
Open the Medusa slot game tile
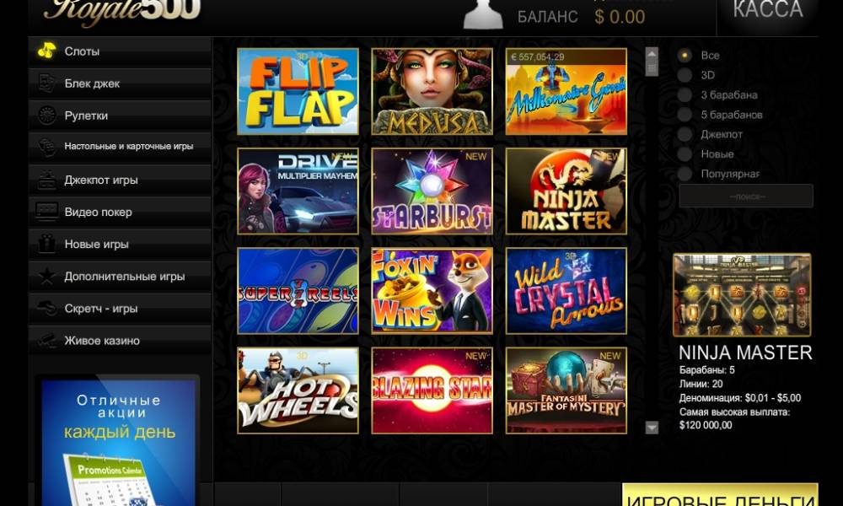click(432, 91)
